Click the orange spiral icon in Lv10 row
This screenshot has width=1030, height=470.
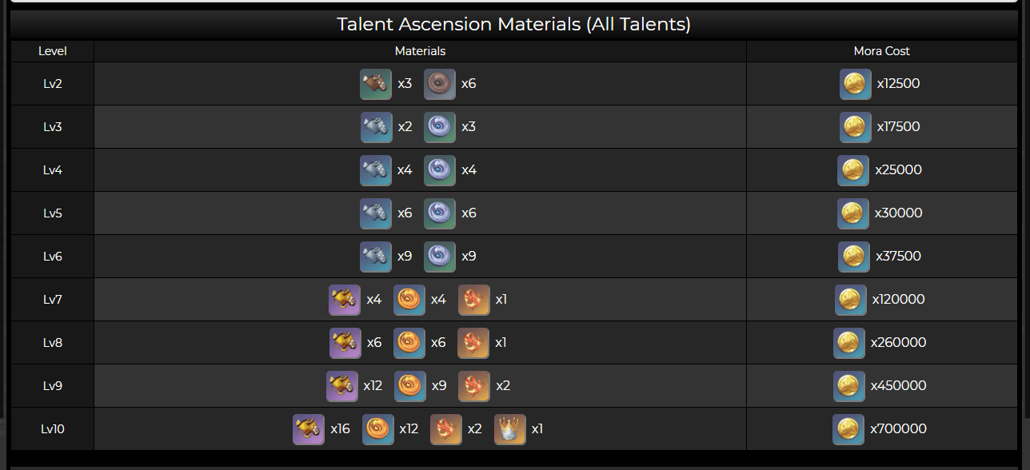pos(378,428)
